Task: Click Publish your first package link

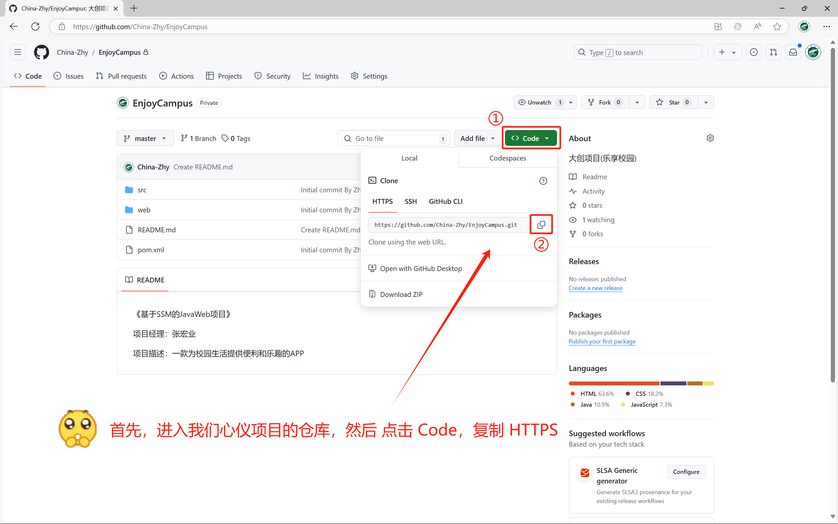Action: point(602,341)
